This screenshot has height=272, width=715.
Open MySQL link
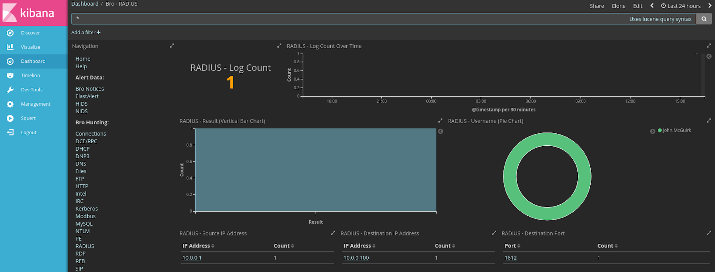[x=84, y=224]
